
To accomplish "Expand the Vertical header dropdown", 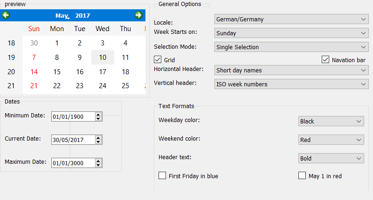I will pos(291,84).
